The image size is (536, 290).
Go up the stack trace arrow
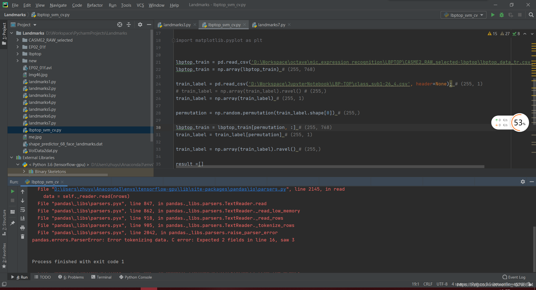tap(23, 191)
